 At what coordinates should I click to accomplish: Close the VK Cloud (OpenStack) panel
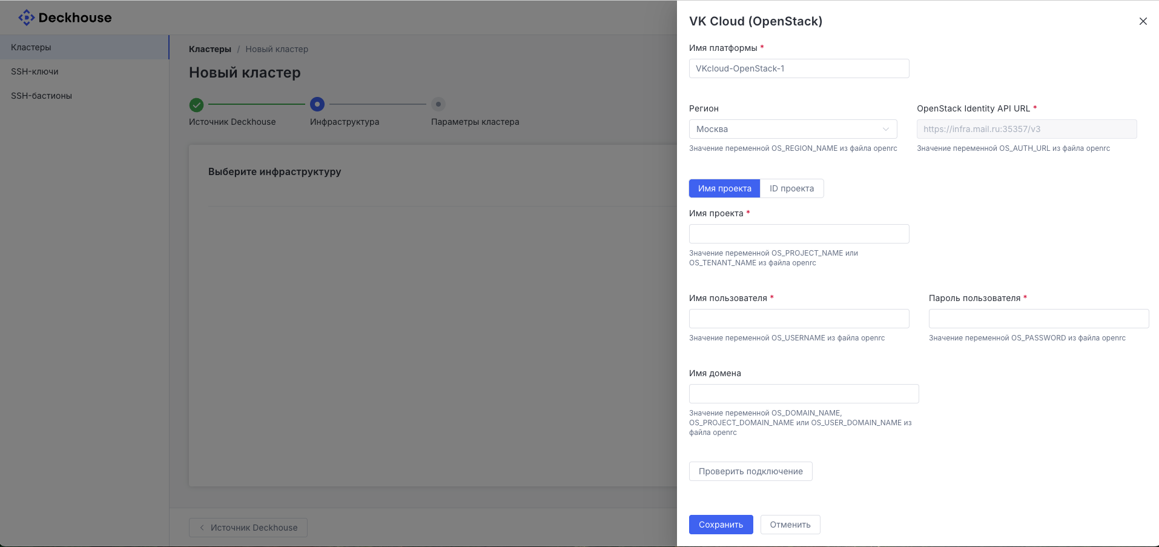(1143, 21)
